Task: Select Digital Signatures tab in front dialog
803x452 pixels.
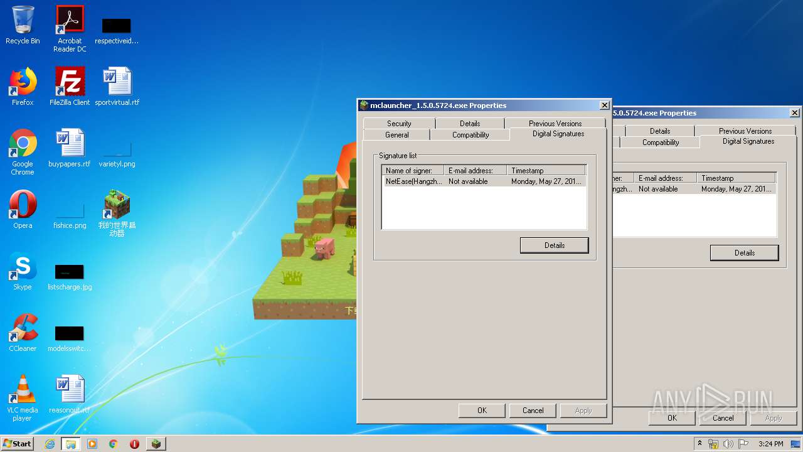Action: click(558, 134)
